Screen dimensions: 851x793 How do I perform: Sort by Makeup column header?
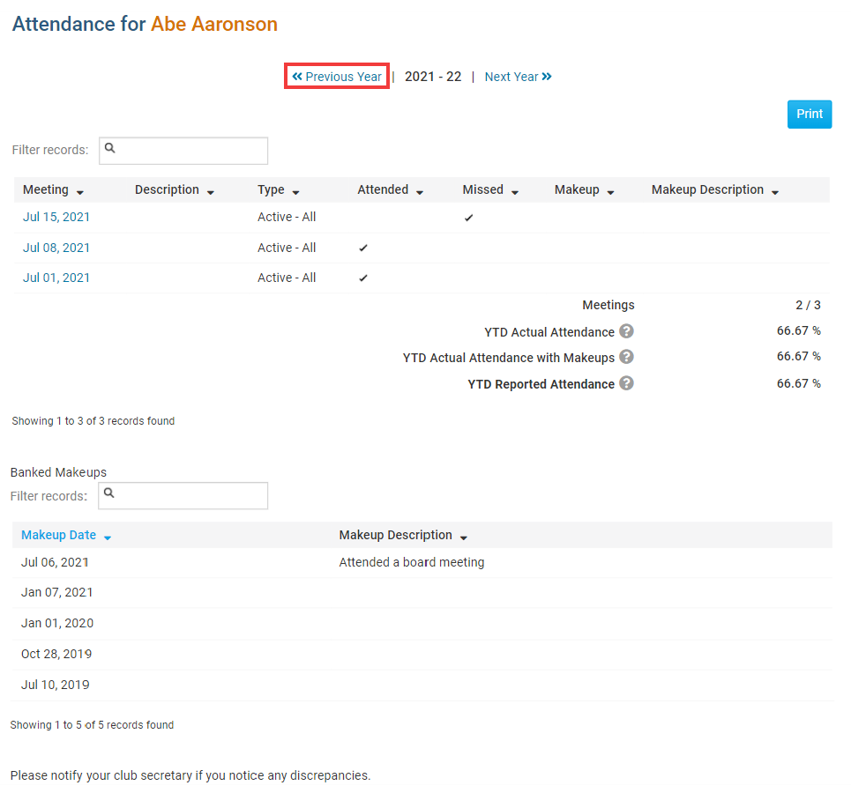(610, 191)
